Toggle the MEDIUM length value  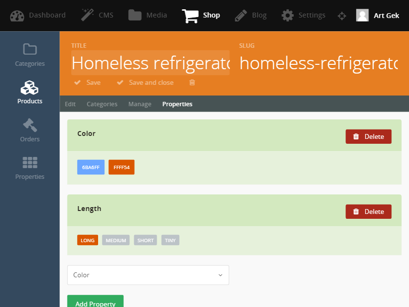tap(116, 240)
